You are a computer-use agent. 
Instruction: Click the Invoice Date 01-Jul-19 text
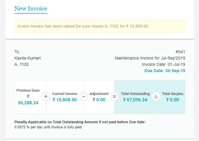163,64
